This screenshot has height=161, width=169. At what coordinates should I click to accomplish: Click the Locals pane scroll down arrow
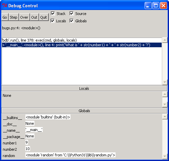[x=165, y=104]
